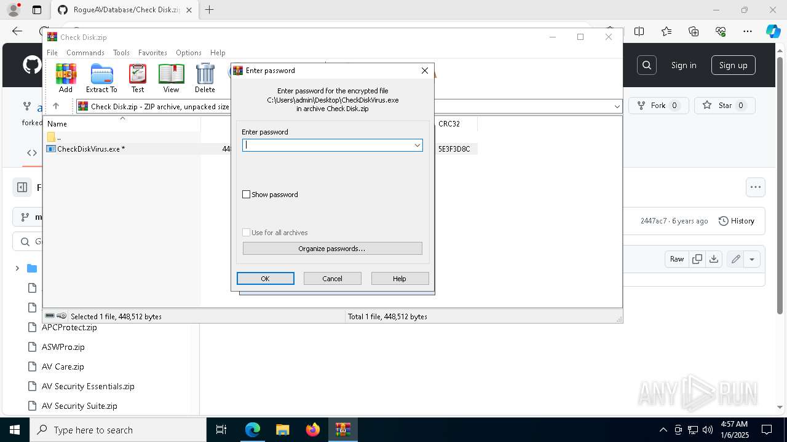Copy raw file icon on GitHub

pos(697,259)
